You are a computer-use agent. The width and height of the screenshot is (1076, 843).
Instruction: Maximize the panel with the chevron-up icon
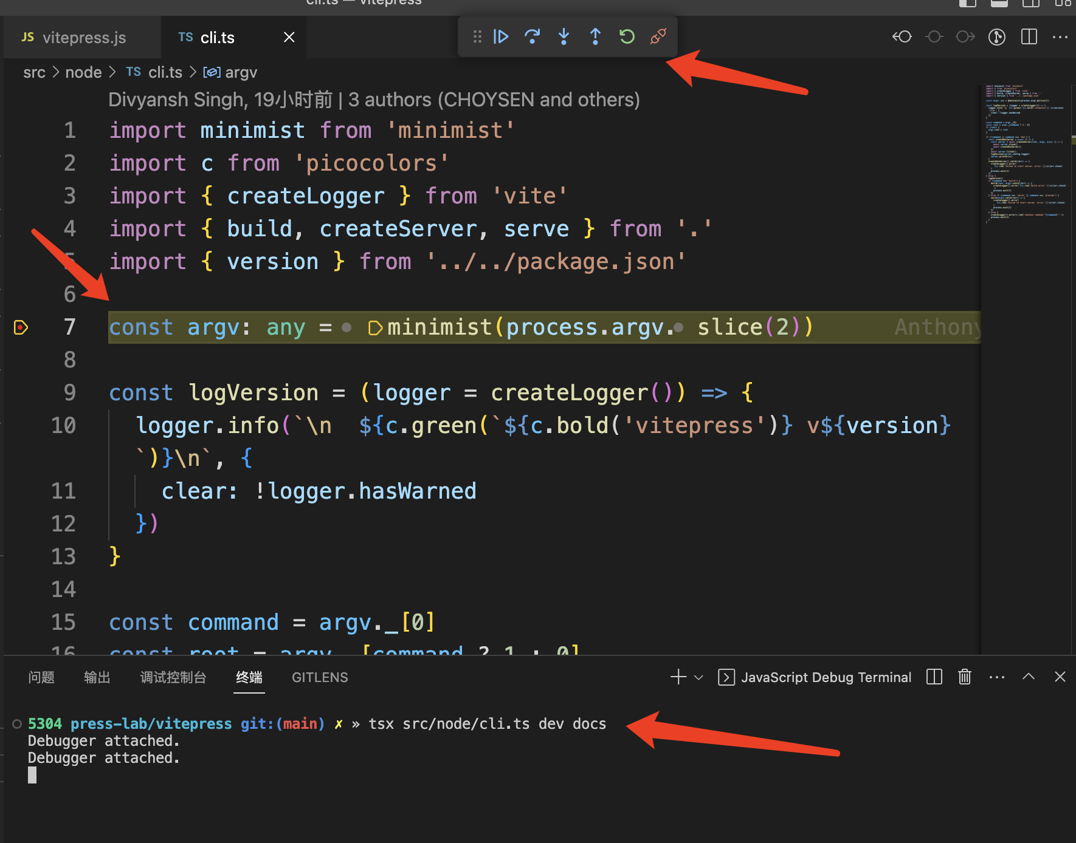1029,677
